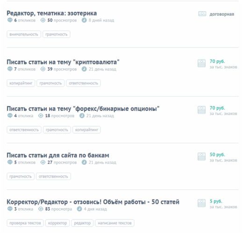Select the 'ответственность' tag under the банкам job
The width and height of the screenshot is (243, 235).
[53, 177]
